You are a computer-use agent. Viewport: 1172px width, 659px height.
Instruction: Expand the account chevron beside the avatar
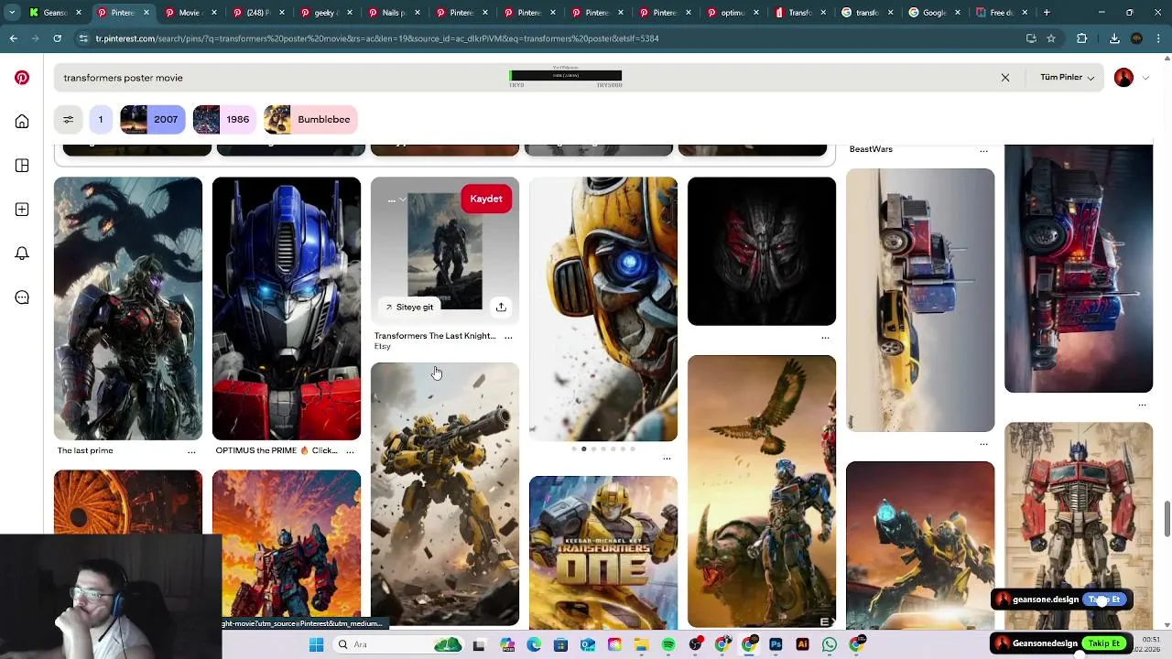1145,78
